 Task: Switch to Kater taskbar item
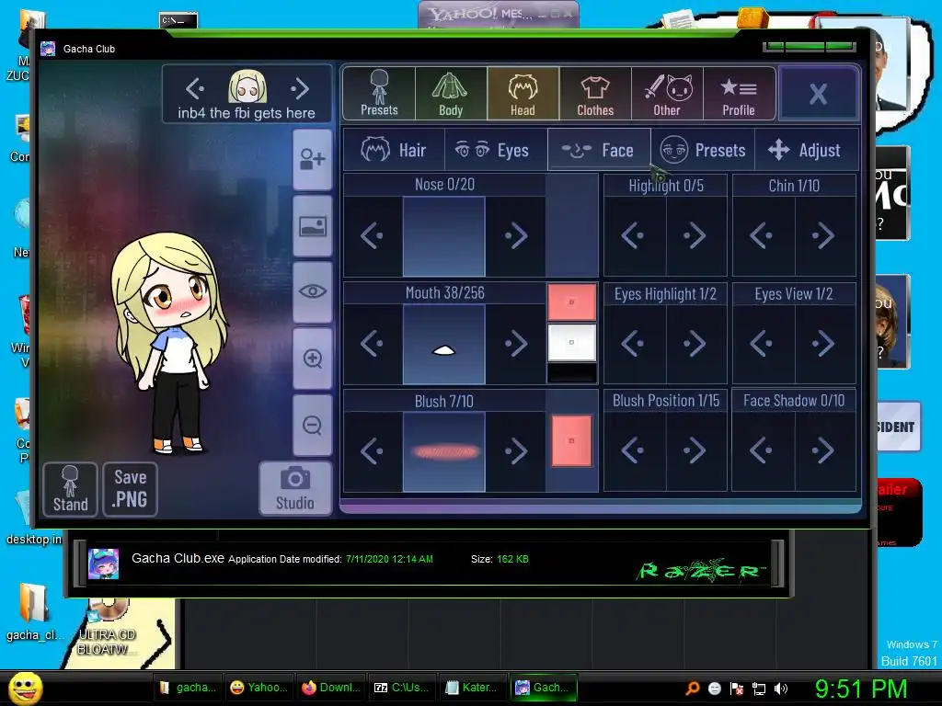point(474,688)
